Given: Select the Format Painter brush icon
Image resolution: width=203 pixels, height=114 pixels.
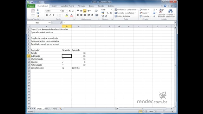Looking at the screenshot, I should pos(38,16).
